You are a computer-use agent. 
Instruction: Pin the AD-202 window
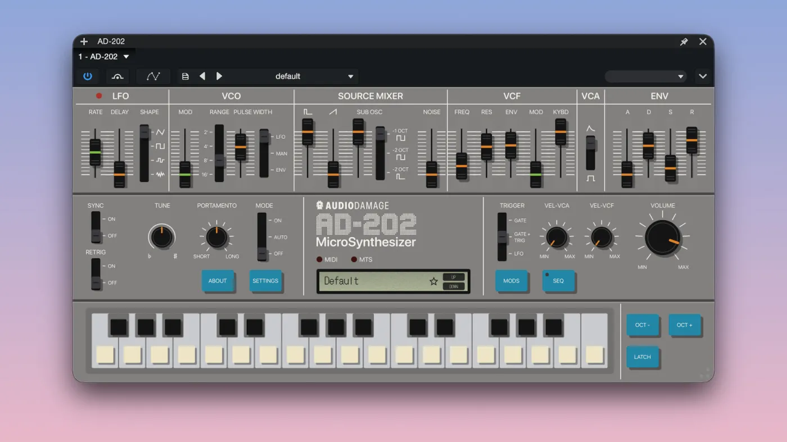[684, 42]
